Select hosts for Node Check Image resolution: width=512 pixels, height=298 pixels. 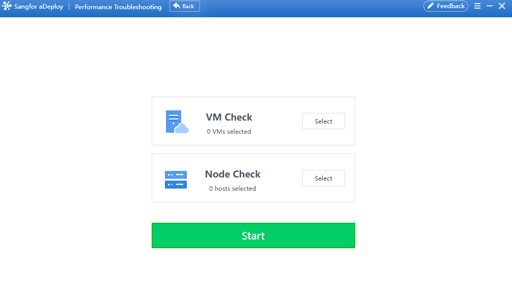coord(323,178)
